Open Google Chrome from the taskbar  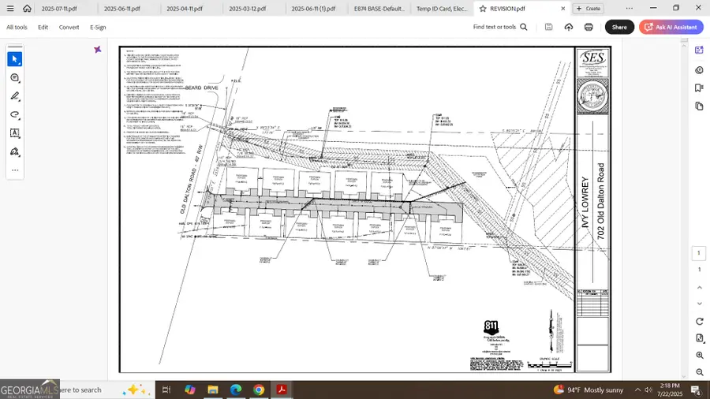(x=259, y=390)
